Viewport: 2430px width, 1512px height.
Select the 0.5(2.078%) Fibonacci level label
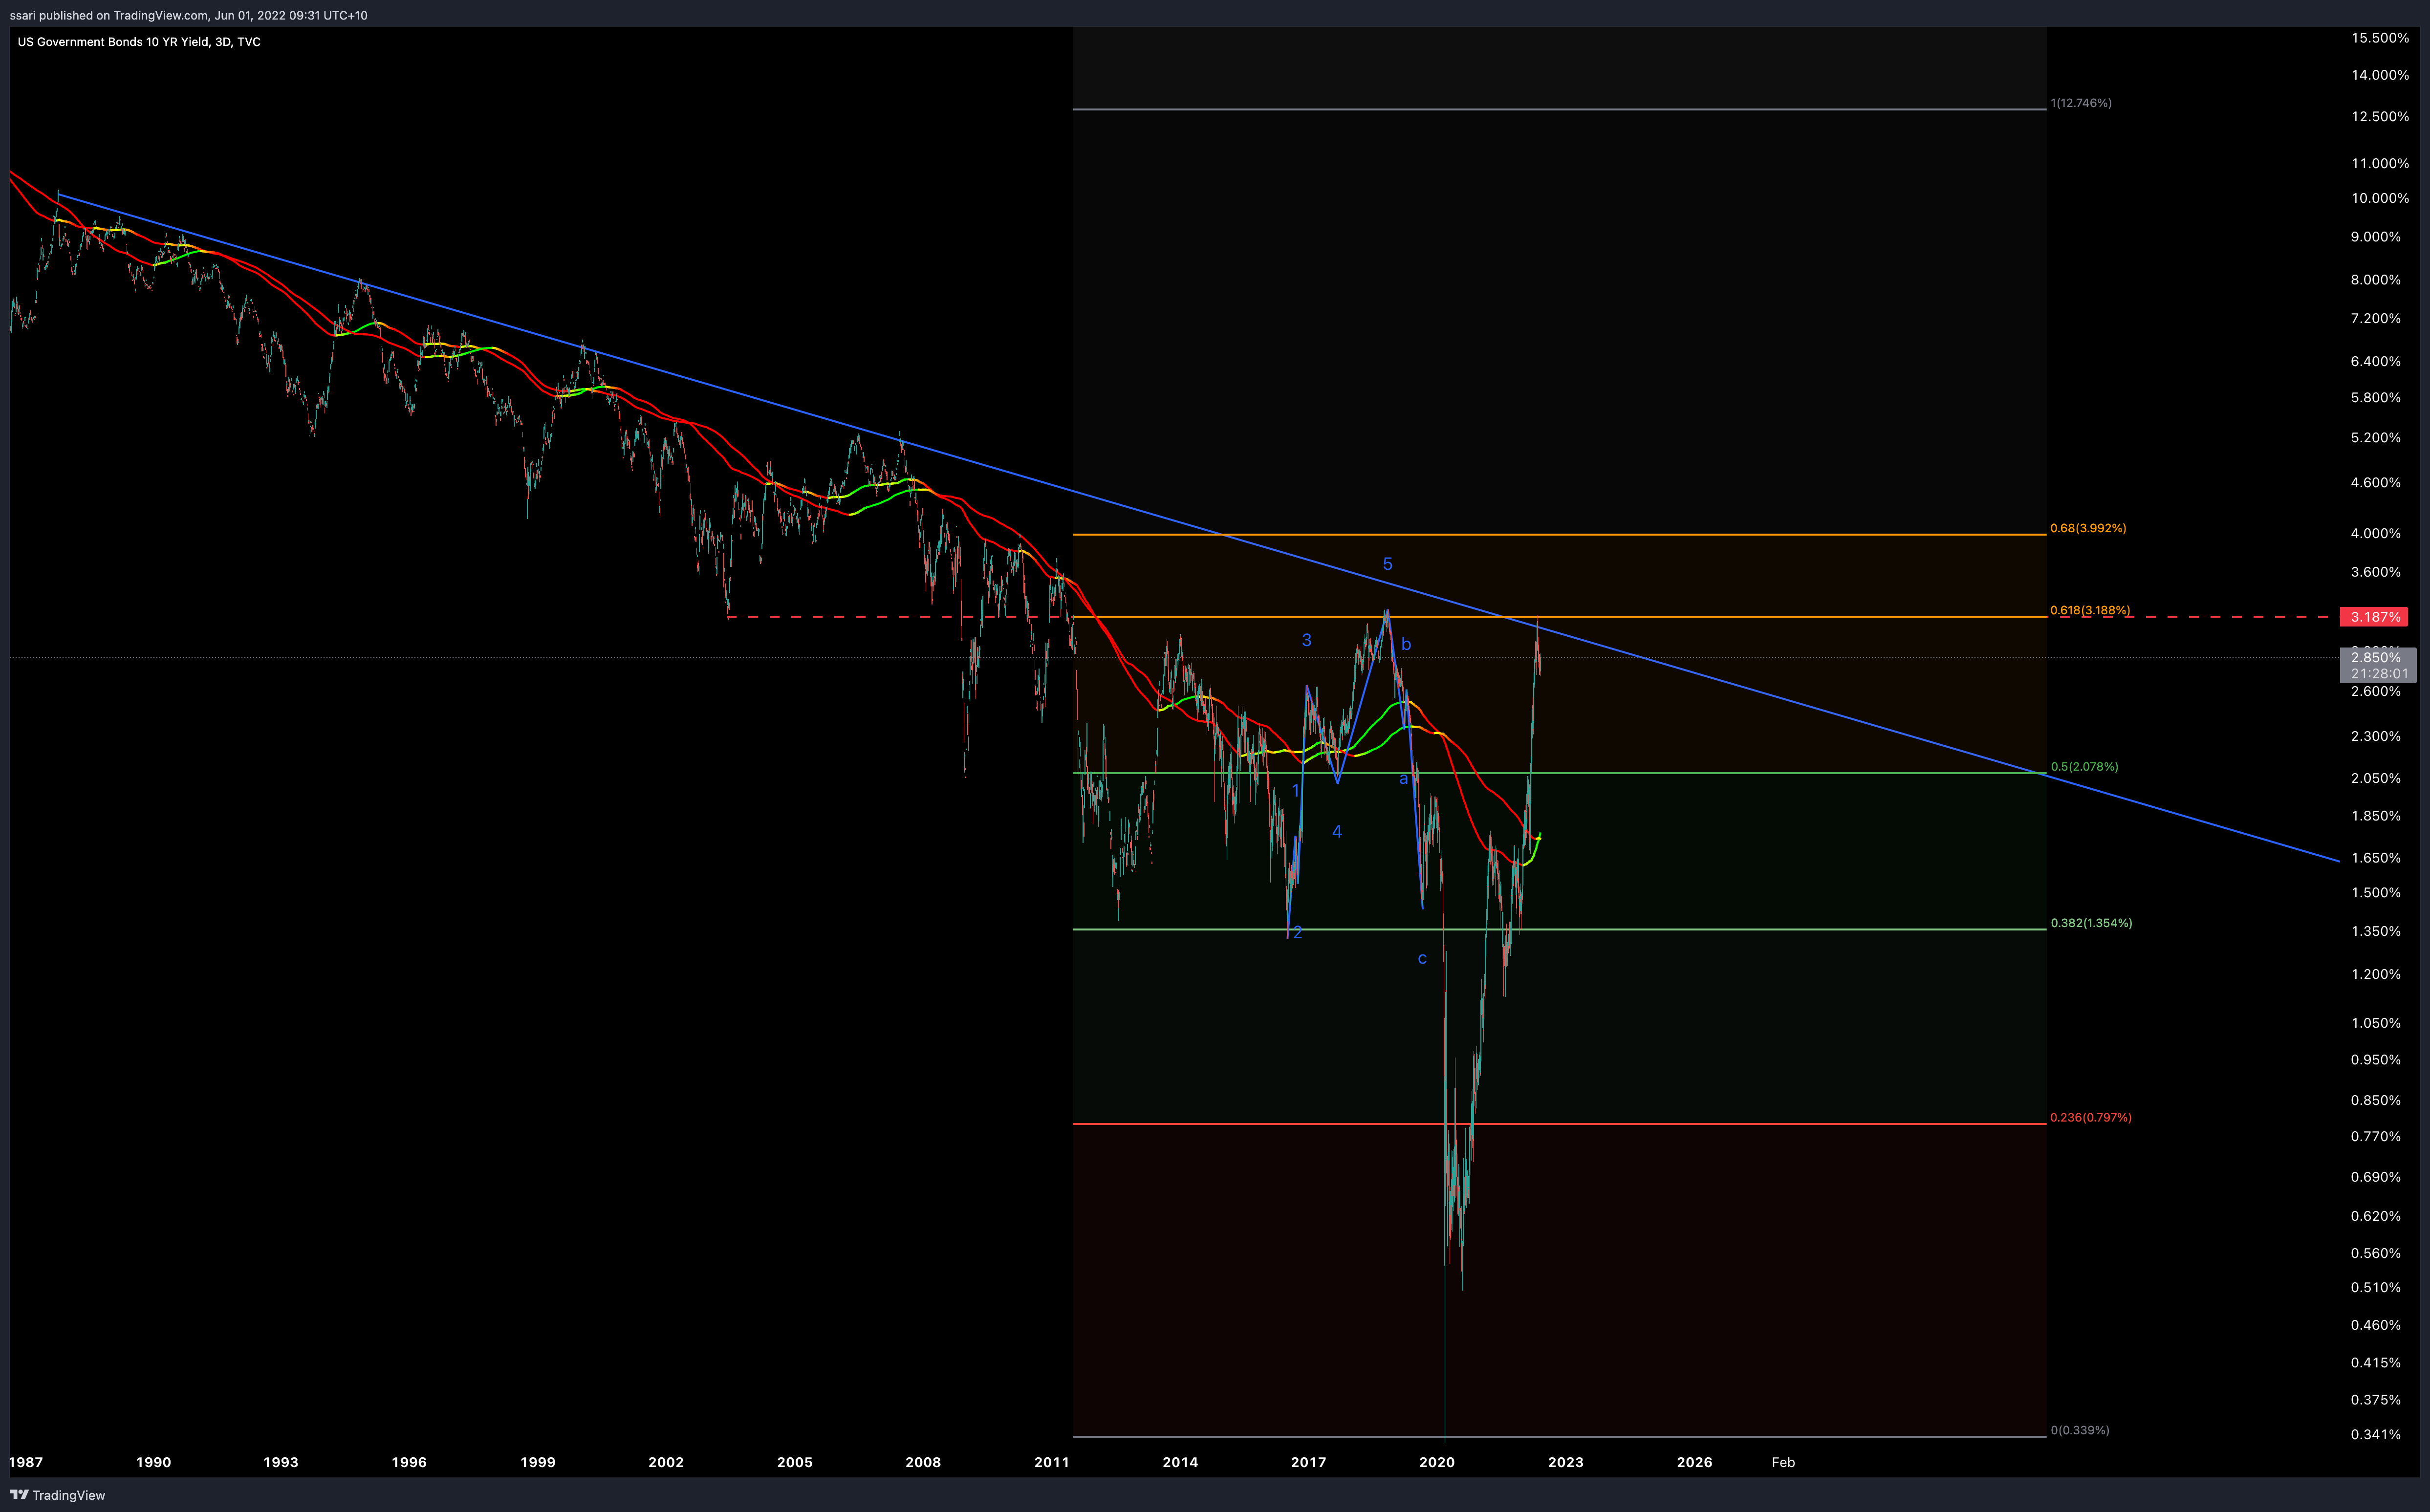[x=2084, y=767]
